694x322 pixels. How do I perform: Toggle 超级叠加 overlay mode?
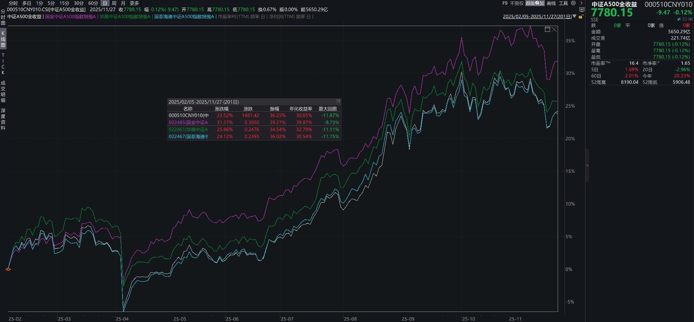click(535, 3)
